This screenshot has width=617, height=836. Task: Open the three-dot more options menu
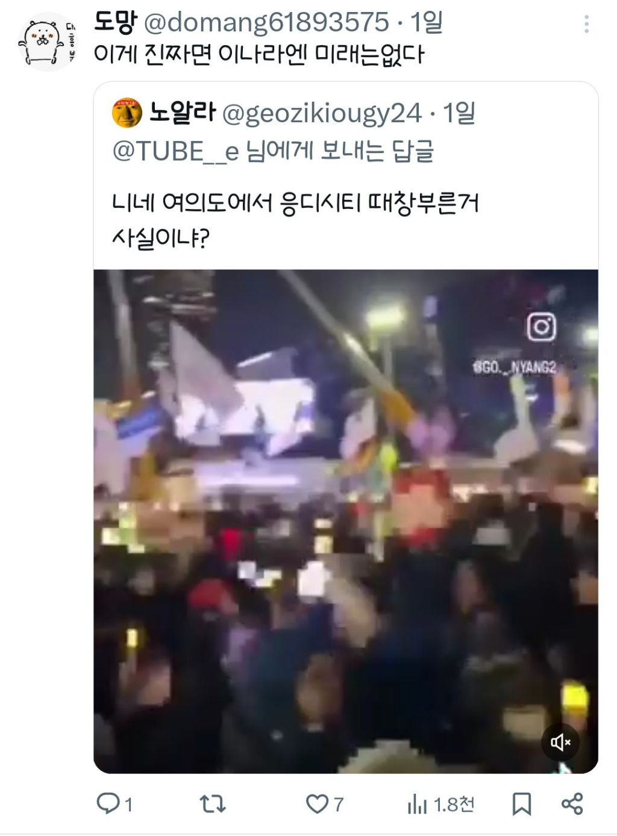[x=586, y=24]
